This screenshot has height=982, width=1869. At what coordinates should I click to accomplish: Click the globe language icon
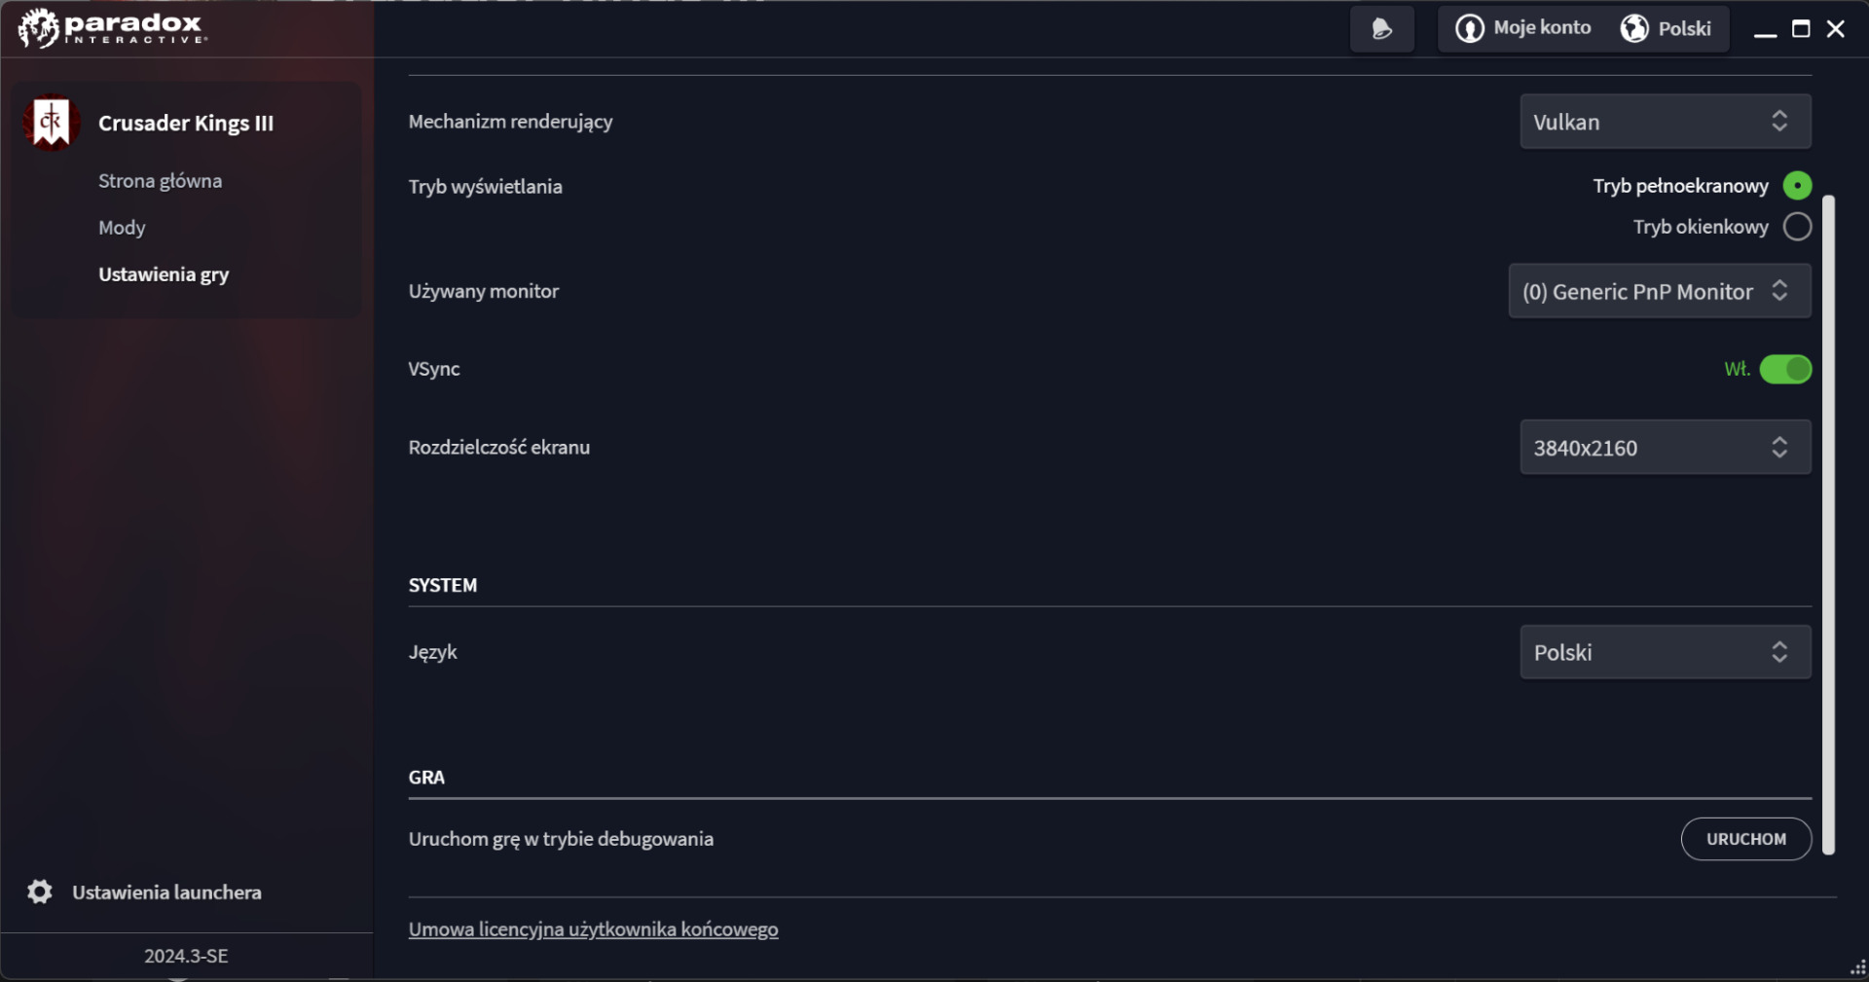(x=1634, y=29)
